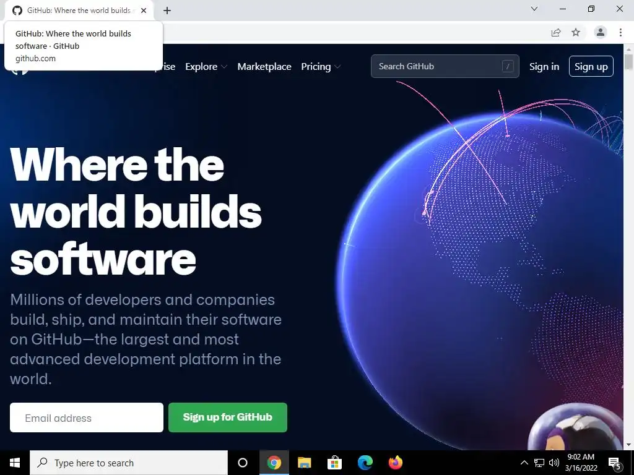Viewport: 634px width, 475px height.
Task: Launch Firefox from taskbar
Action: (x=396, y=463)
